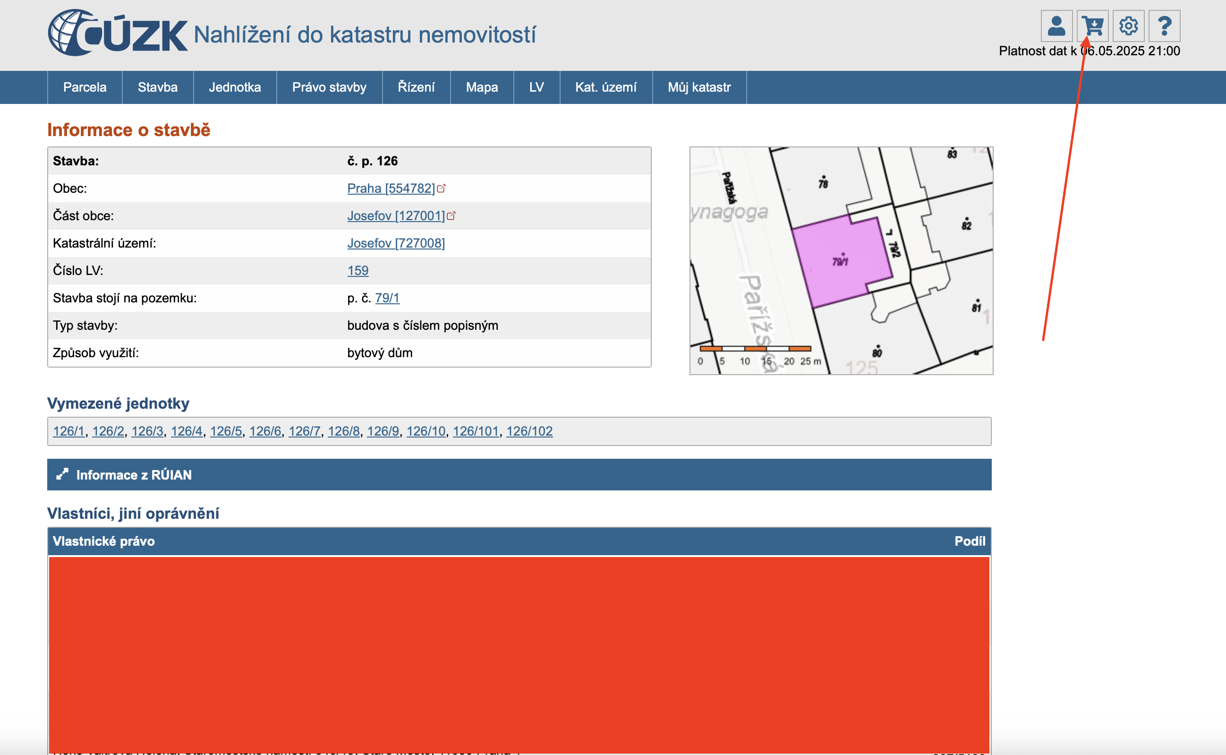The width and height of the screenshot is (1226, 755).
Task: Open unit 126/102 link
Action: [x=529, y=431]
